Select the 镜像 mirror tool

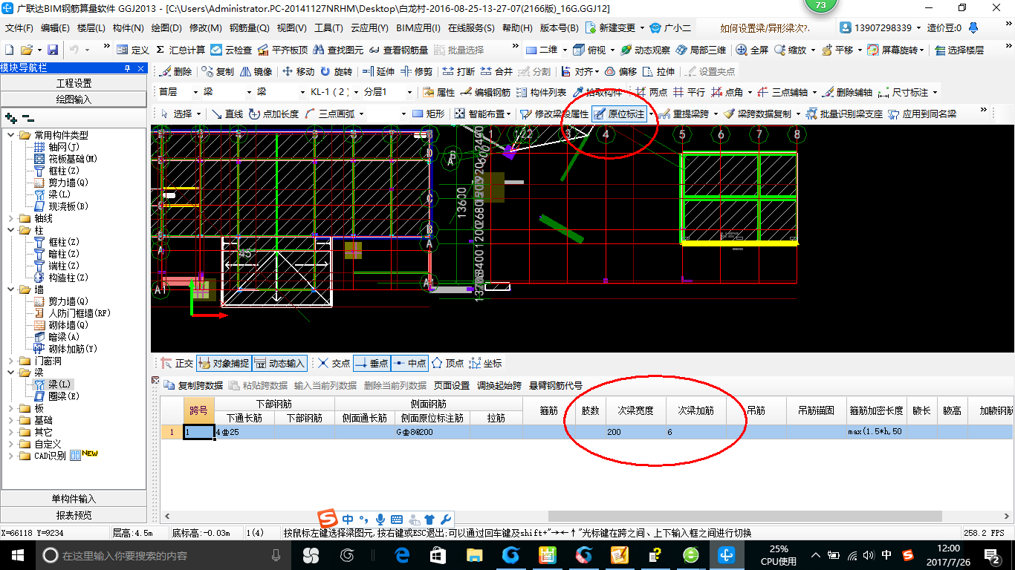256,72
